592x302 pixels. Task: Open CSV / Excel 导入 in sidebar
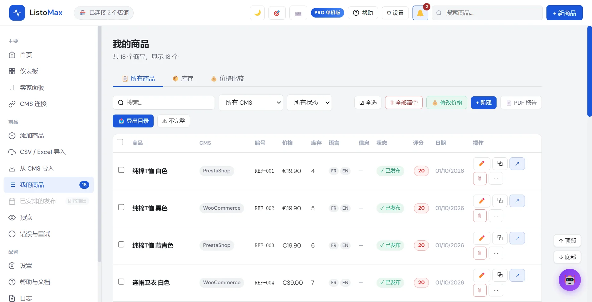pyautogui.click(x=49, y=152)
